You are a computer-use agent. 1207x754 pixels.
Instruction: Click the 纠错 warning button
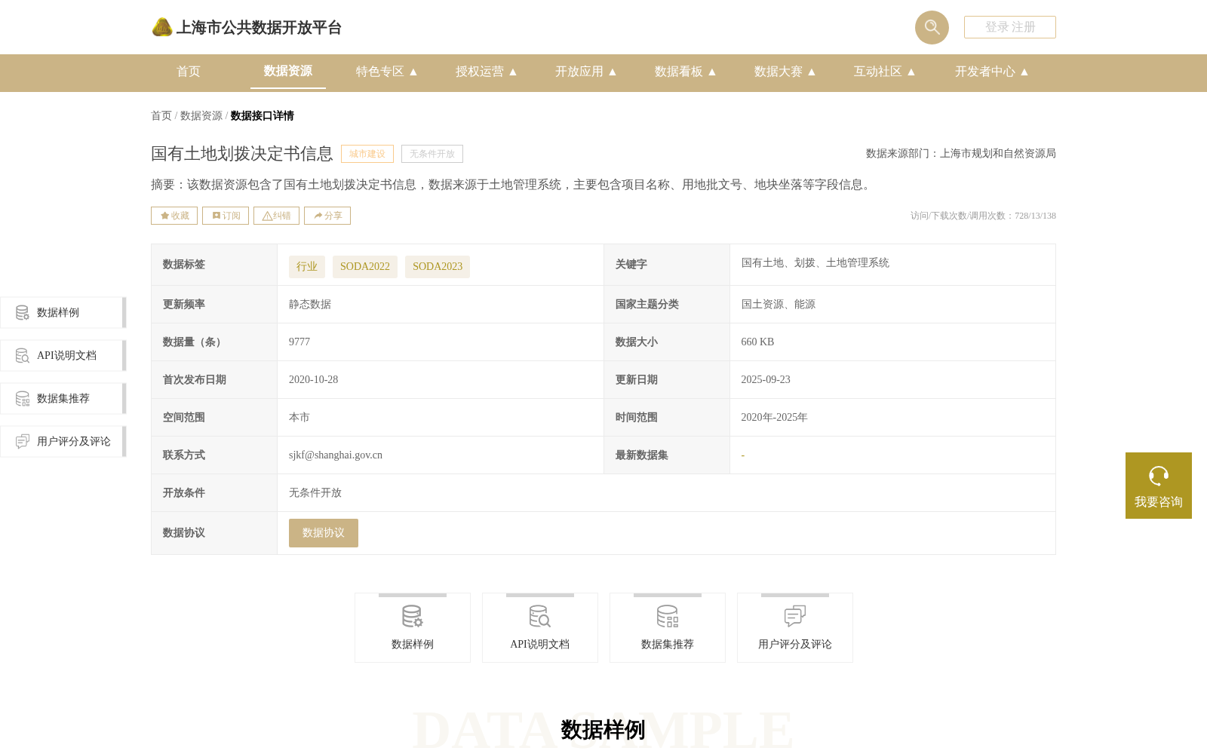pos(276,216)
